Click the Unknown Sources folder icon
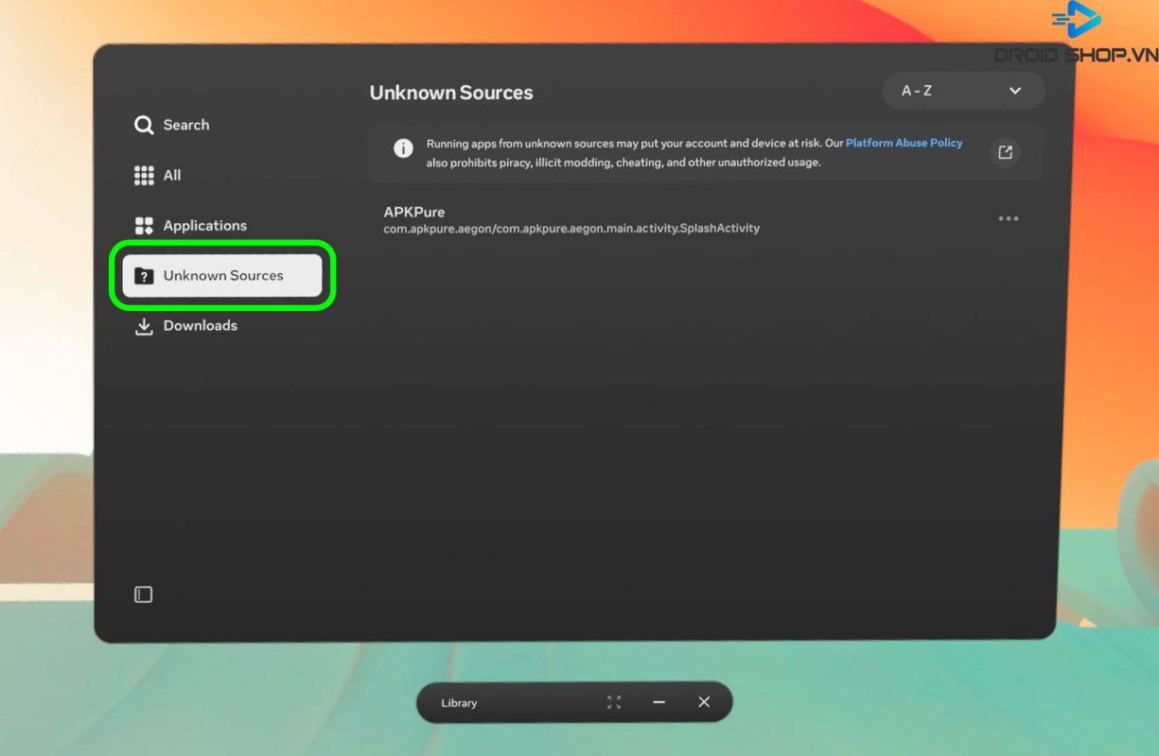The image size is (1159, 756). (144, 276)
